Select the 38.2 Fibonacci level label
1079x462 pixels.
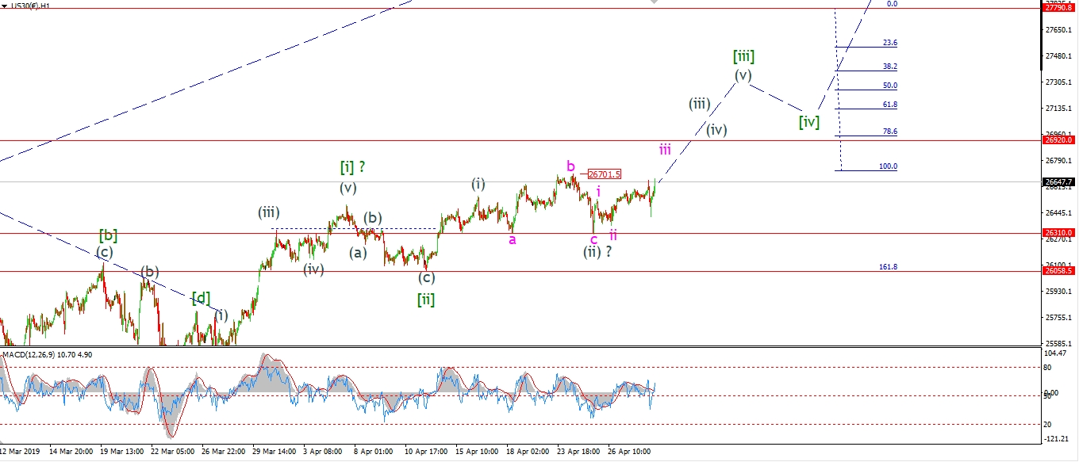point(889,67)
